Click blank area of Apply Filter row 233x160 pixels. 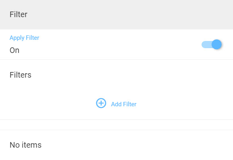(119, 45)
